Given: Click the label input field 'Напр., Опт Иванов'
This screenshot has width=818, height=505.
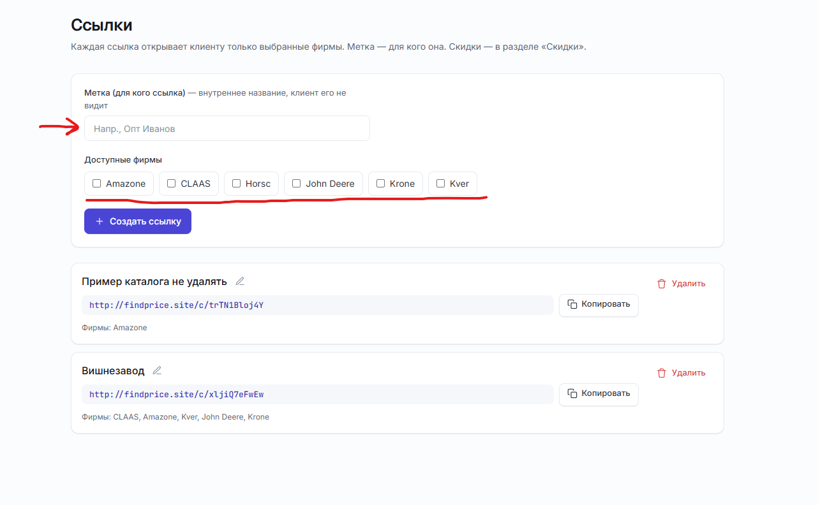Looking at the screenshot, I should pos(227,128).
